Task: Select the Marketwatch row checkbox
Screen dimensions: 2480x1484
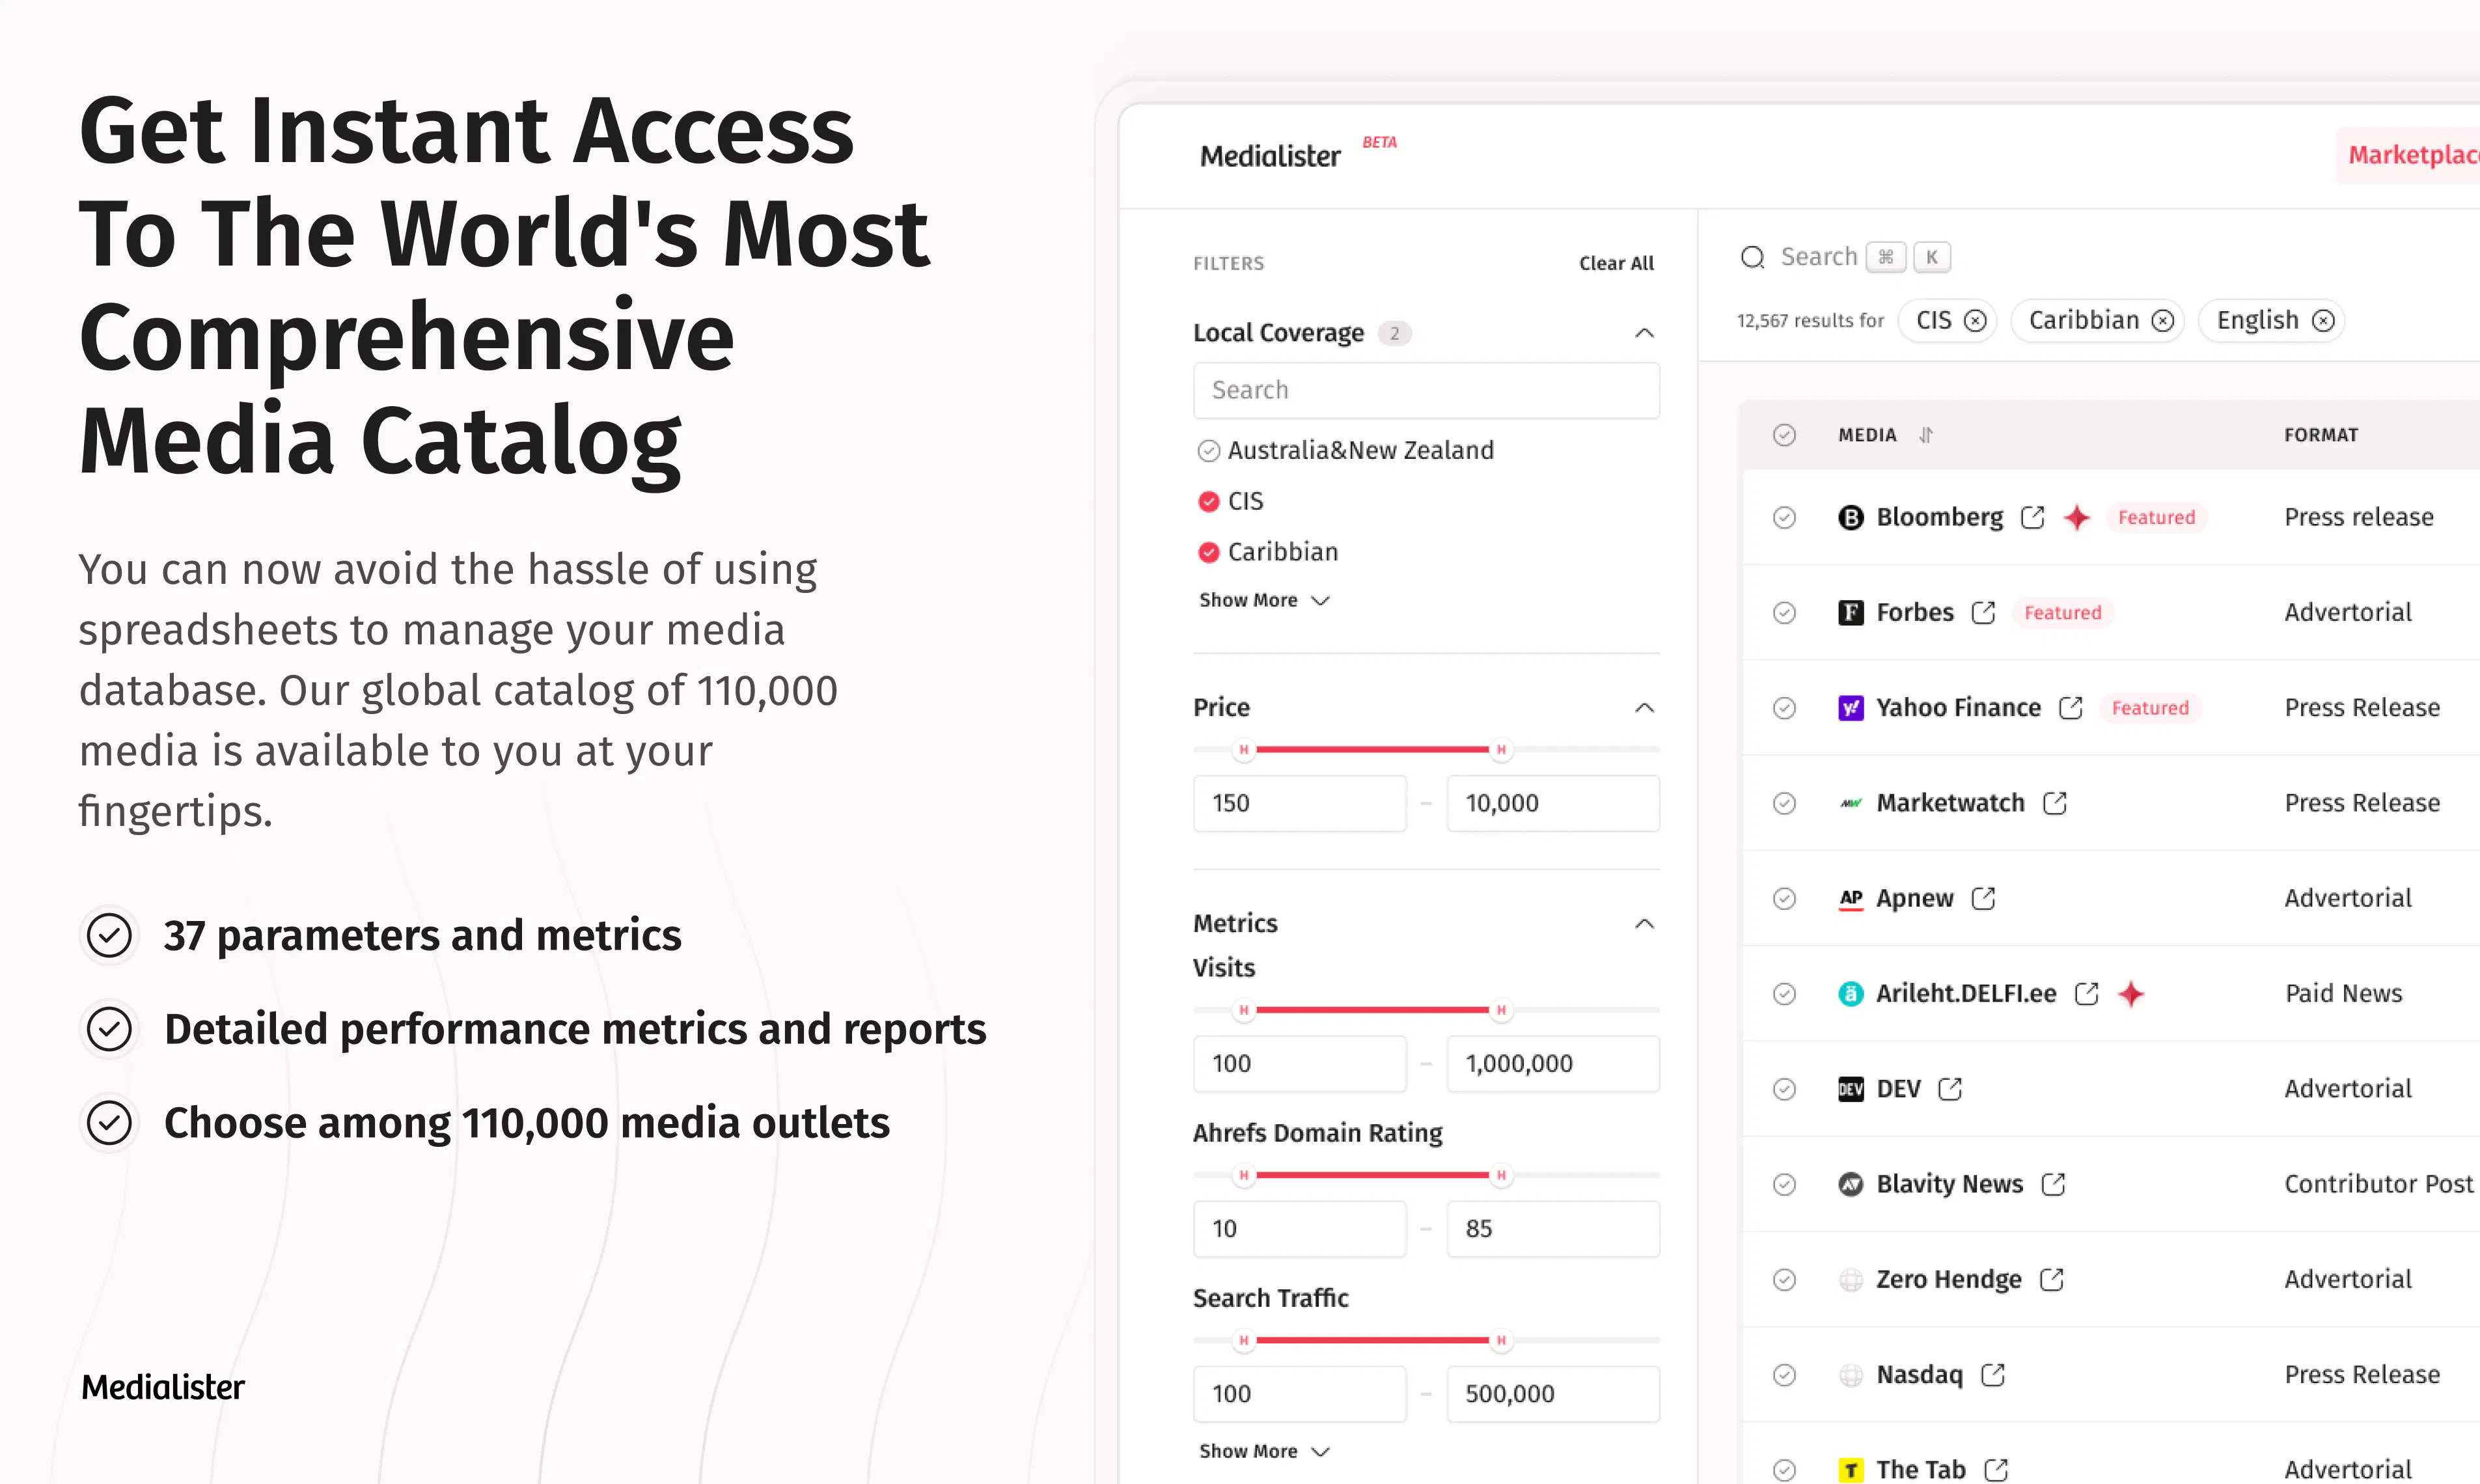Action: point(1784,803)
